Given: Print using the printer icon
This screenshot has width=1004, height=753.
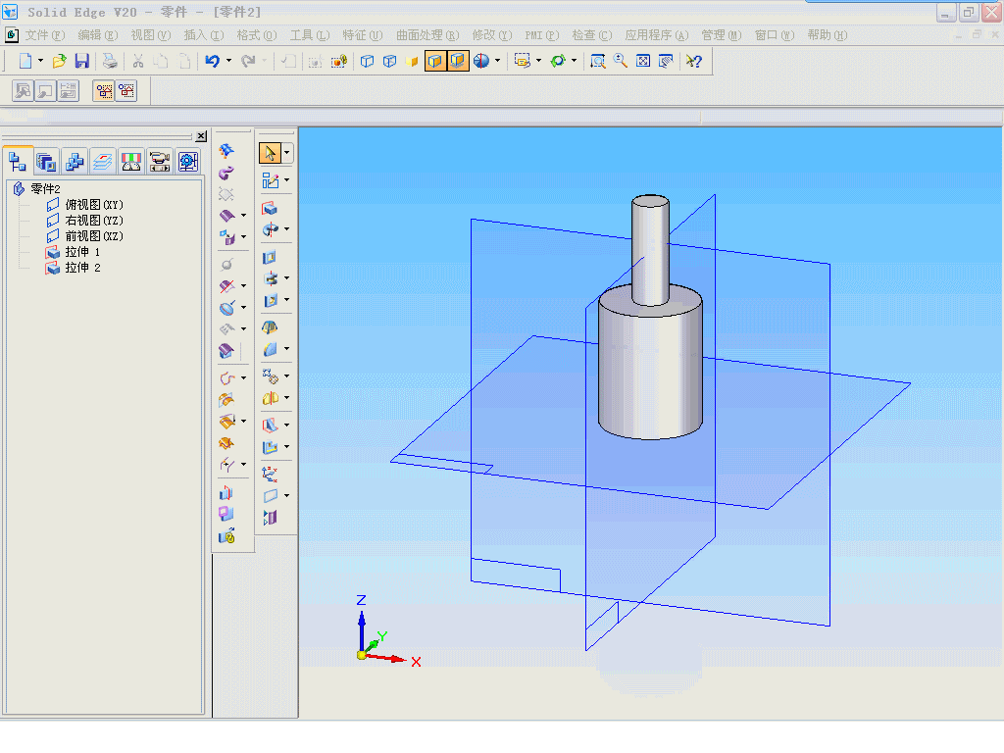Looking at the screenshot, I should pos(110,61).
